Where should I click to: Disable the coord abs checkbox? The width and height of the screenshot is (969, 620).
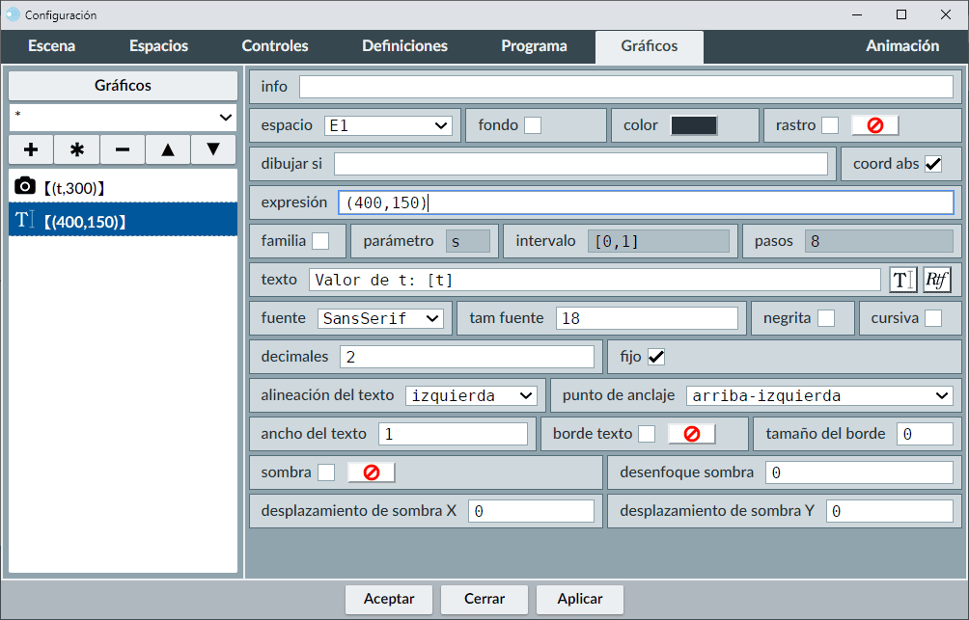933,164
